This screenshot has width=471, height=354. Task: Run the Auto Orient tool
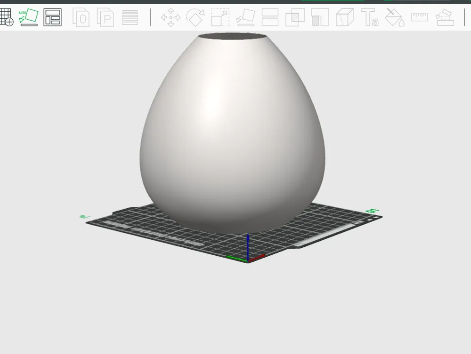[29, 17]
